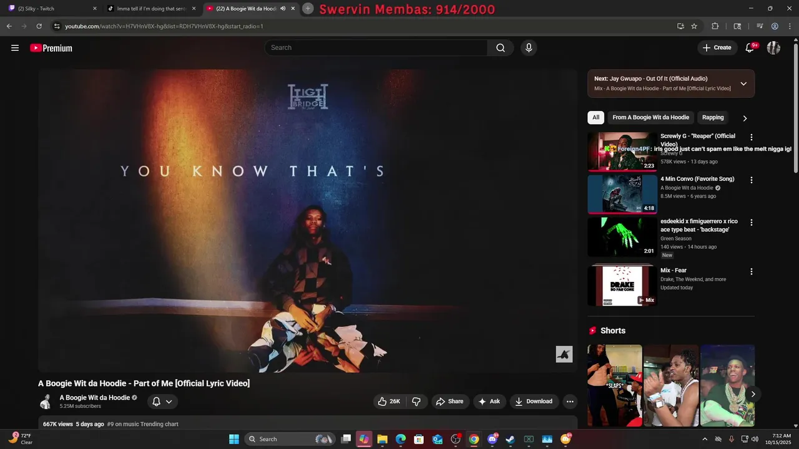Image resolution: width=799 pixels, height=449 pixels.
Task: Open taskbar clock 7:12 AM
Action: coord(781,439)
